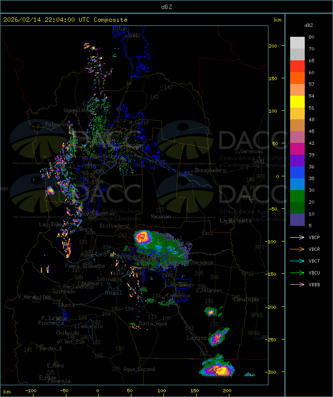Screen dimensions: 333x397
Task: Pick the blue legend band below 36
Action: tap(297, 173)
